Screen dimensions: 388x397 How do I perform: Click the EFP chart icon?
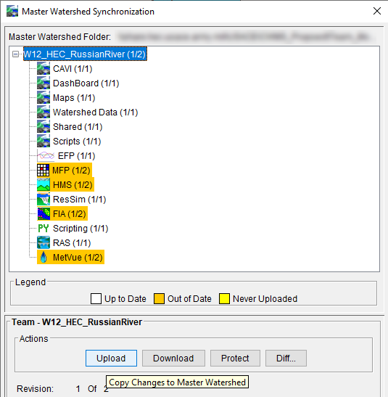click(x=46, y=156)
